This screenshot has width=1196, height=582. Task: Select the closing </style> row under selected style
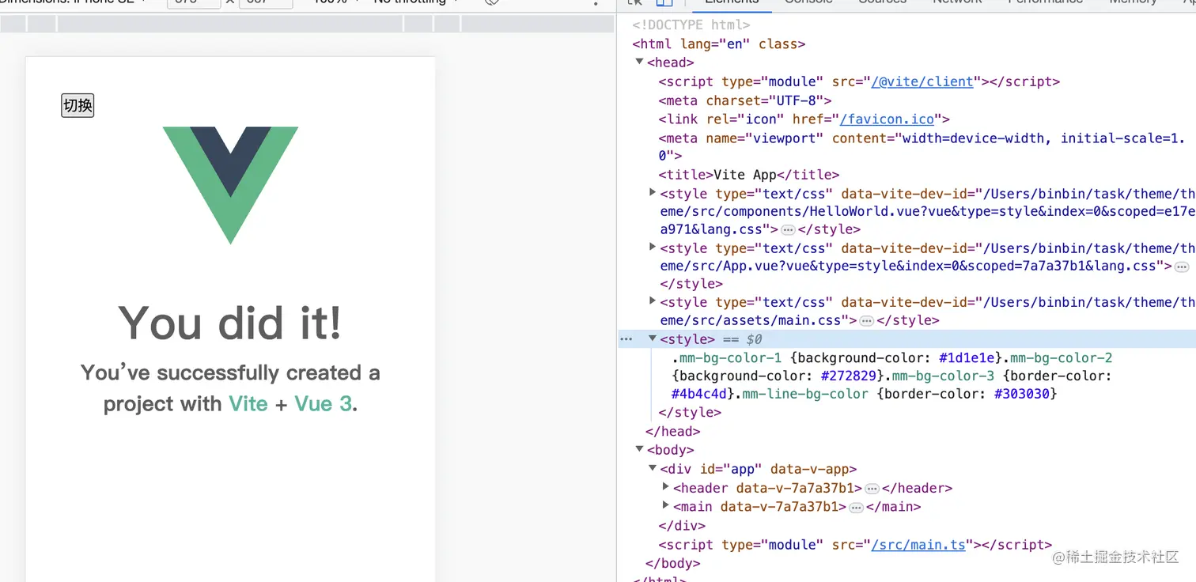(x=690, y=413)
